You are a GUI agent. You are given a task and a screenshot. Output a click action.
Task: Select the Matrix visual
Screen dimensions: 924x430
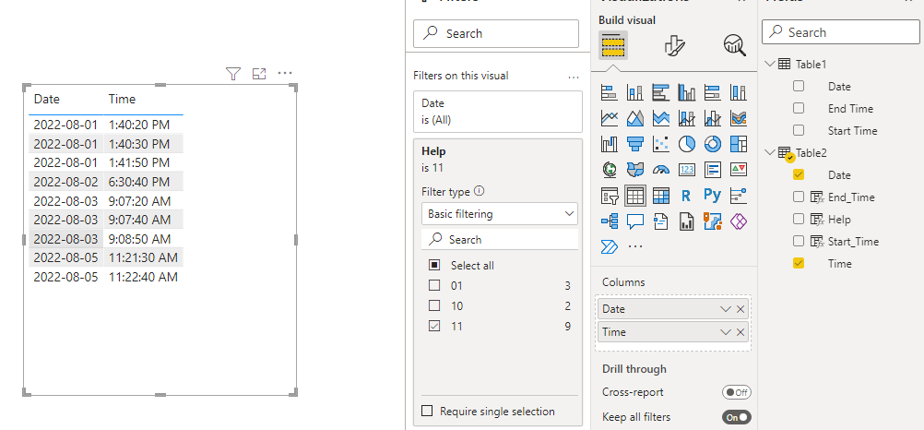click(660, 196)
